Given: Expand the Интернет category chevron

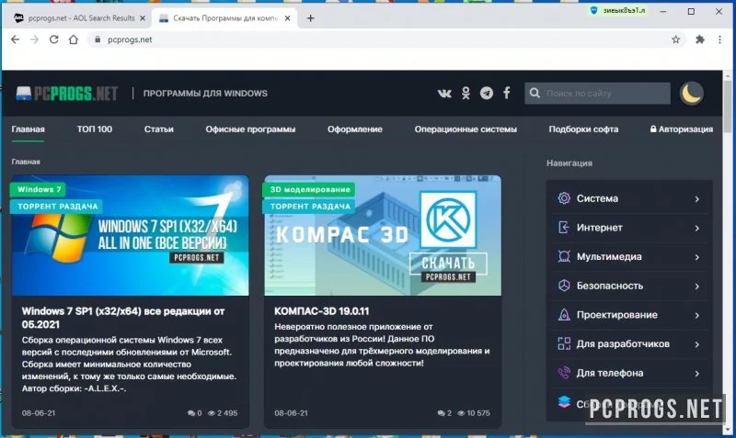Looking at the screenshot, I should coord(697,228).
